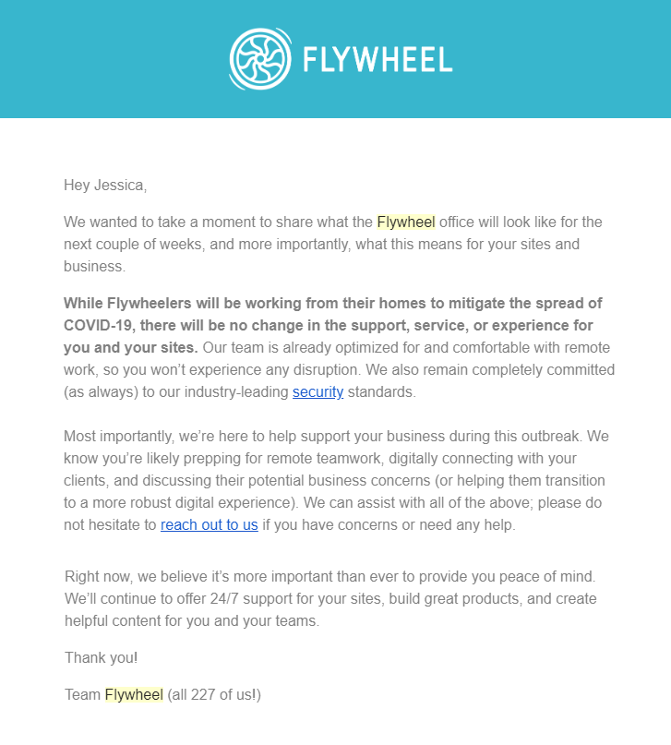Click highlighted "Flywheel" before the word office
Viewport: 671px width, 745px height.
point(406,222)
